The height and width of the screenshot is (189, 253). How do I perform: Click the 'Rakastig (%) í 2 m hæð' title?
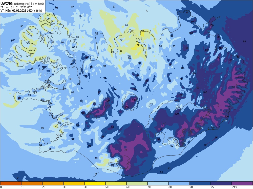pos(29,4)
